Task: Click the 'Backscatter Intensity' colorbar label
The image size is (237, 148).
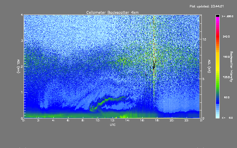Action: [x=231, y=67]
